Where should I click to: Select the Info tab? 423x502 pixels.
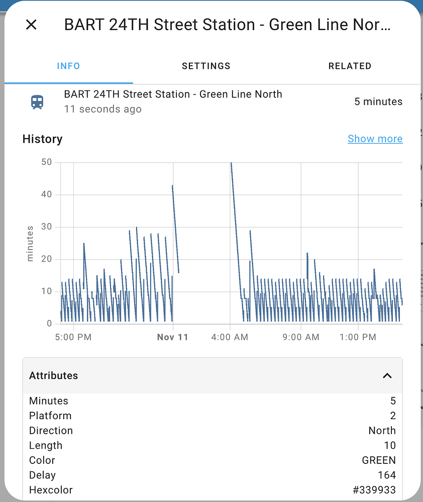(69, 66)
